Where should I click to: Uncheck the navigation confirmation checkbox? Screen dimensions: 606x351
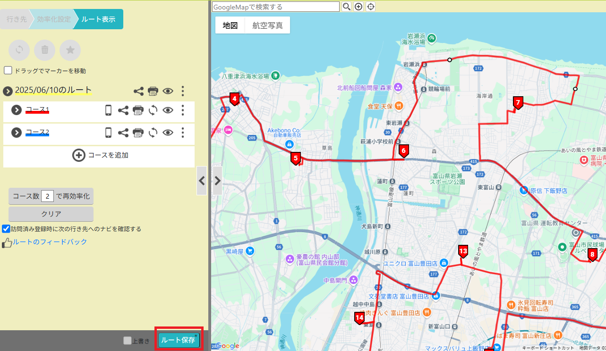[5, 229]
